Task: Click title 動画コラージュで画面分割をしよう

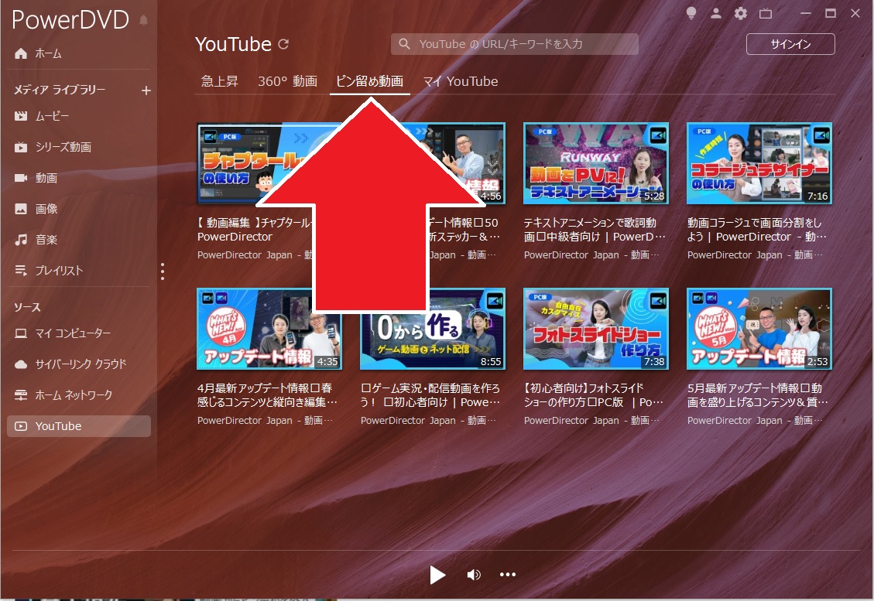Action: click(x=757, y=230)
